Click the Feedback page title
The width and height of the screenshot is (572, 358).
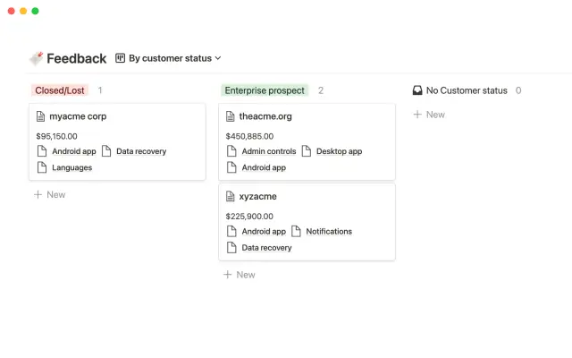point(77,58)
